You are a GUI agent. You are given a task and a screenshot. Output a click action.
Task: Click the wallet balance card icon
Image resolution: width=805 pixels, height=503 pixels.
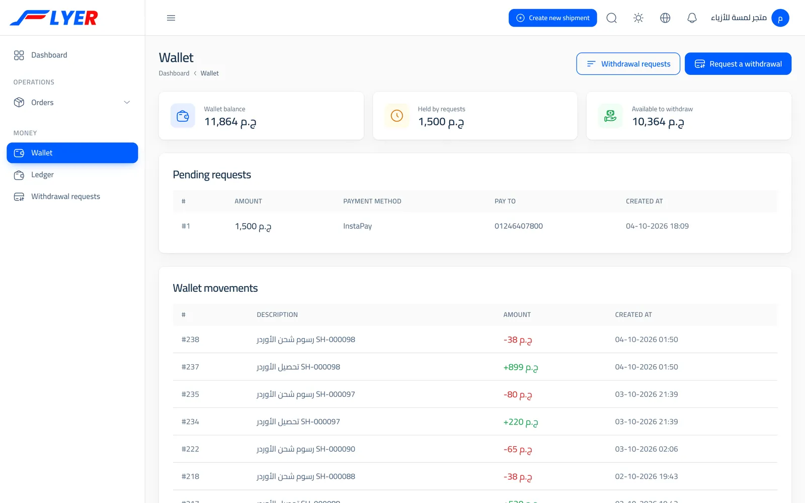pos(183,116)
